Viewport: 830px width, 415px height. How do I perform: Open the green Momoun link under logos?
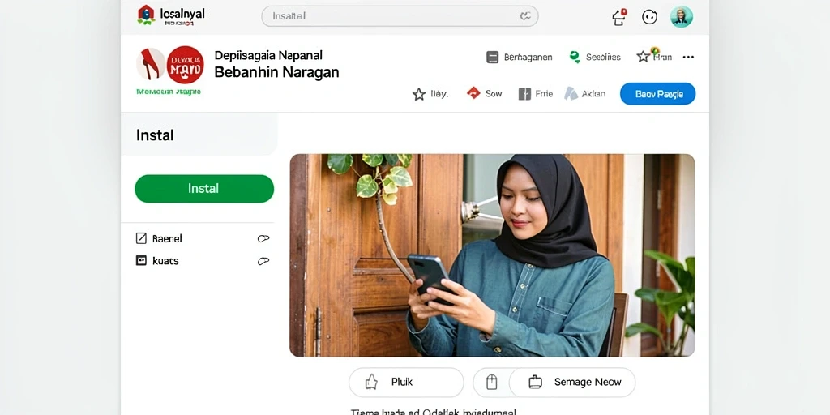click(x=169, y=92)
